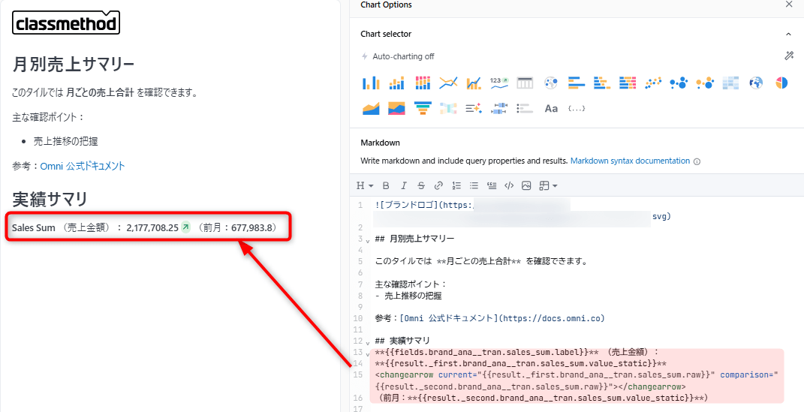The image size is (804, 412).
Task: Insert a blockquote from toolbar
Action: pos(491,185)
